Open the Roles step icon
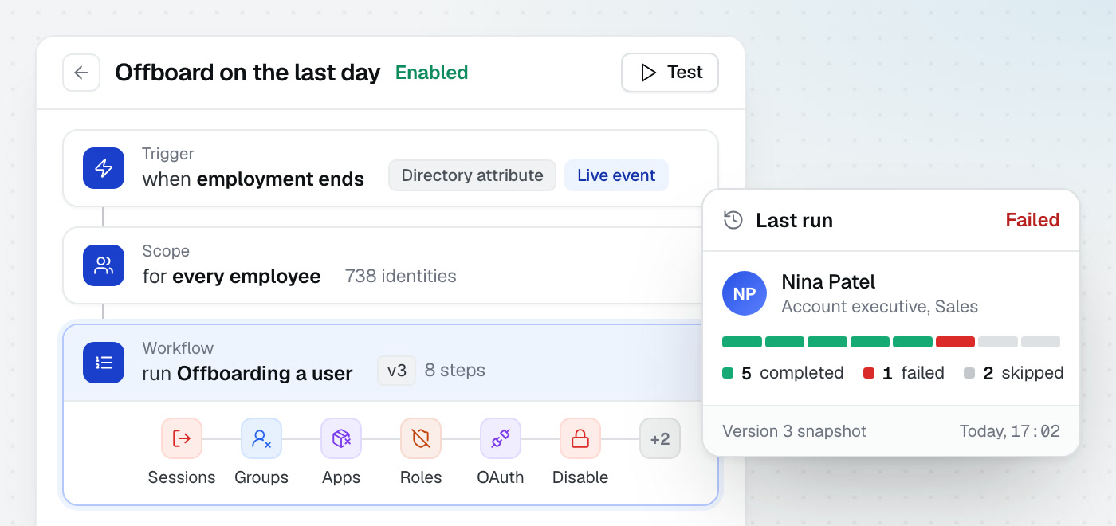1116x526 pixels. pos(421,438)
